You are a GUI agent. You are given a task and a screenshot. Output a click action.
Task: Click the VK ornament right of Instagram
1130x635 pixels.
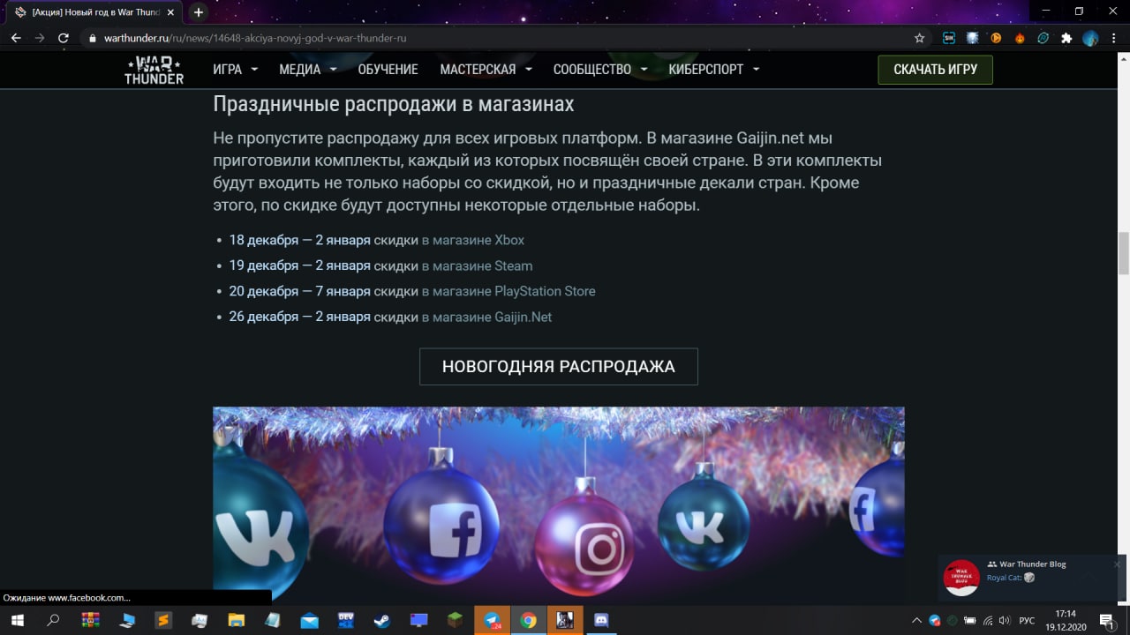point(704,524)
